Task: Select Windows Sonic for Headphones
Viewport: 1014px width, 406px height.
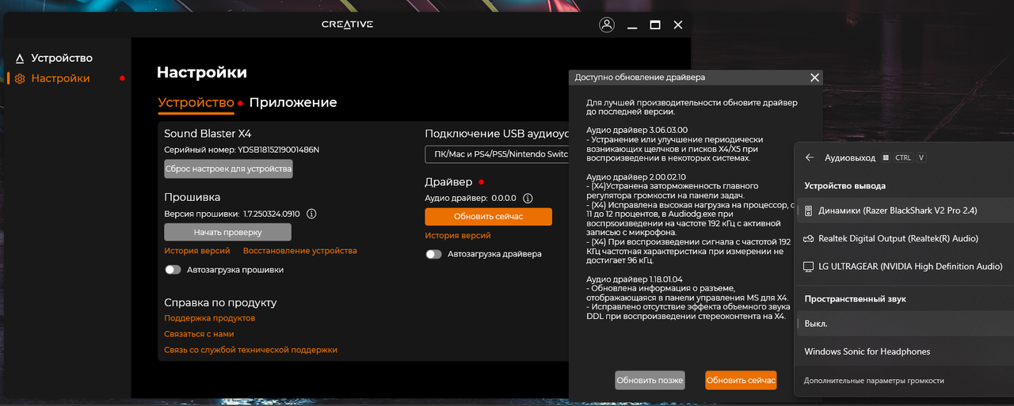Action: click(x=905, y=351)
